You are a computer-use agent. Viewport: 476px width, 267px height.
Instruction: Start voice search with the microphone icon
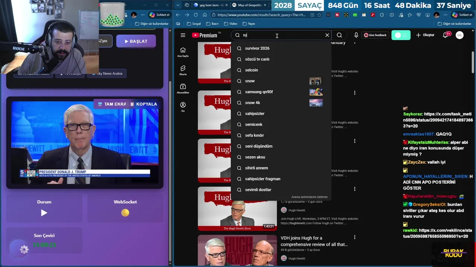coord(356,35)
